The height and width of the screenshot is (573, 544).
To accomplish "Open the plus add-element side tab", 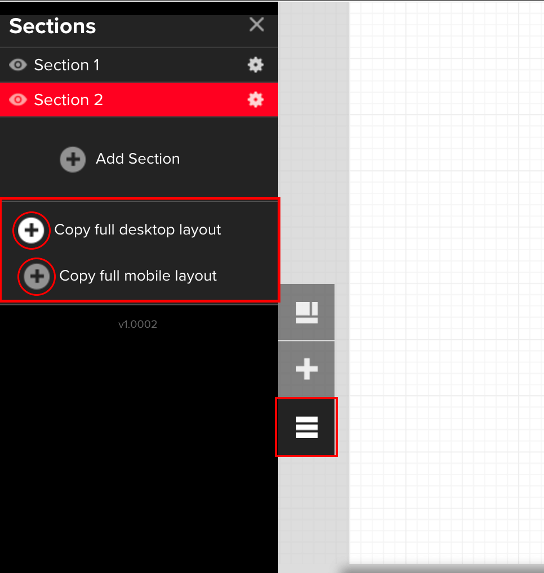I will click(x=306, y=369).
